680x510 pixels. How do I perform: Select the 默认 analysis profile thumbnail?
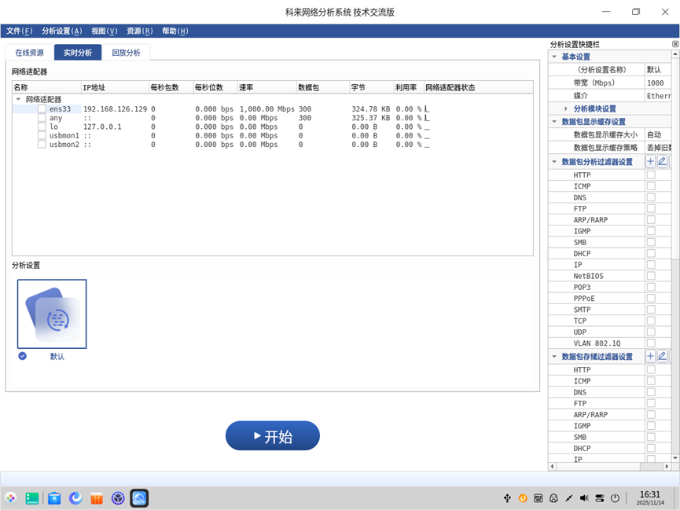click(52, 314)
